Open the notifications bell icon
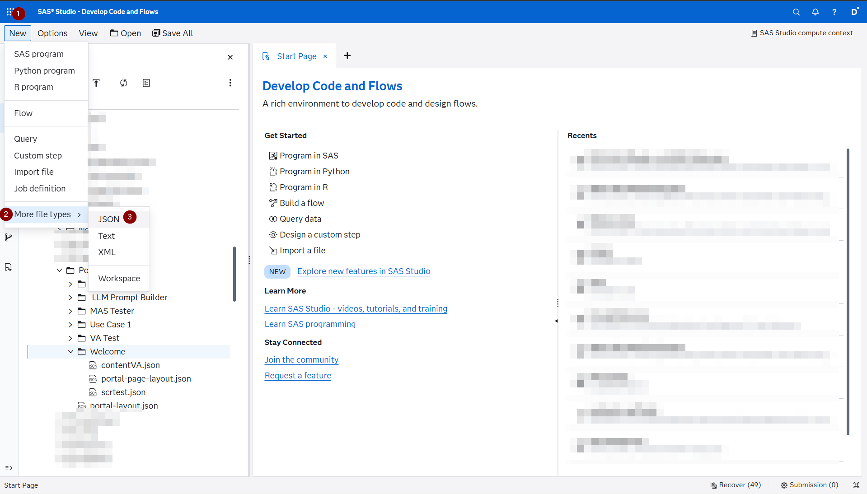867x494 pixels. click(x=815, y=12)
